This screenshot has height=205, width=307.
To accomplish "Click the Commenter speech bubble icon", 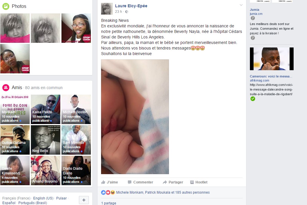I will (x=130, y=182).
